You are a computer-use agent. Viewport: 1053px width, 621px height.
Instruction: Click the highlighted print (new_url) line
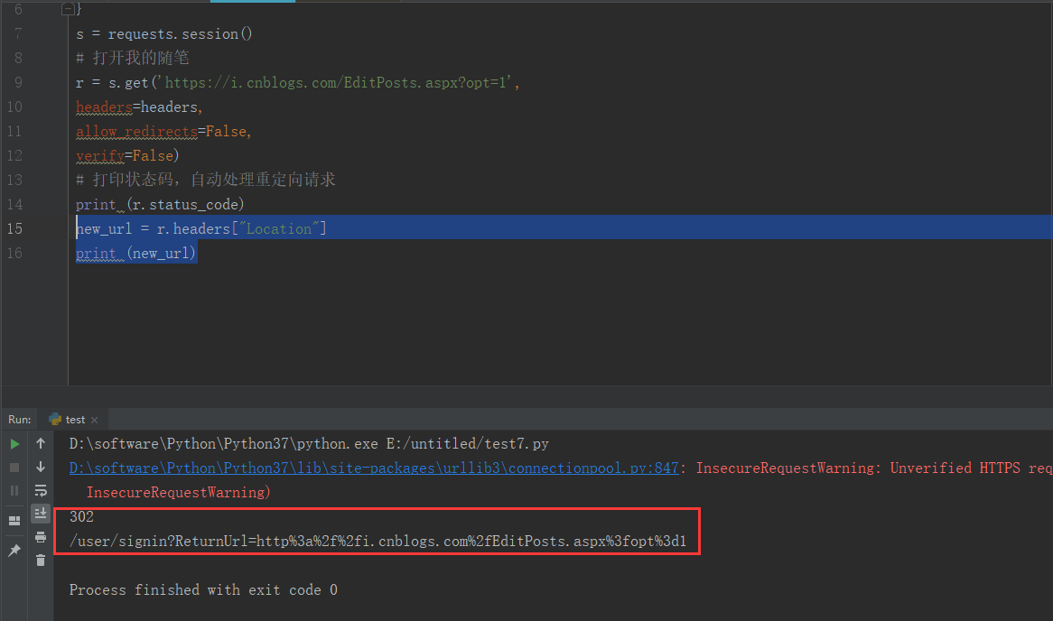[x=135, y=254]
